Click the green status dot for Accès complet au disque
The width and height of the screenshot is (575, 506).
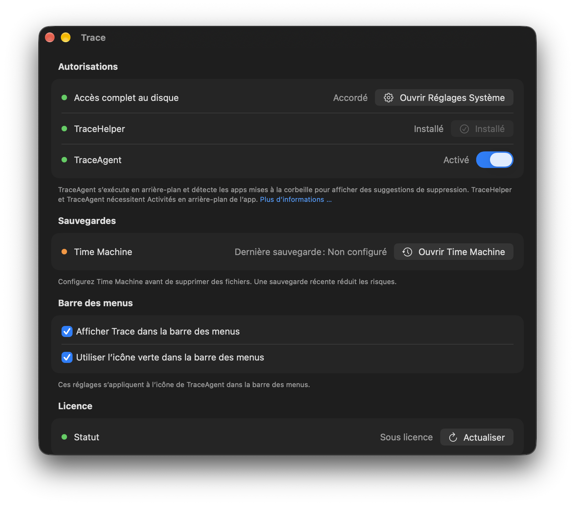[x=64, y=97]
